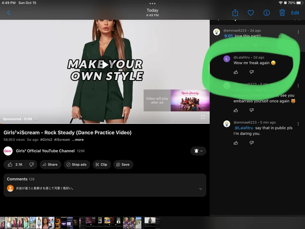Image resolution: width=305 pixels, height=229 pixels.
Task: Tap the 4:49 PM clock in status bar
Action: click(8, 3)
